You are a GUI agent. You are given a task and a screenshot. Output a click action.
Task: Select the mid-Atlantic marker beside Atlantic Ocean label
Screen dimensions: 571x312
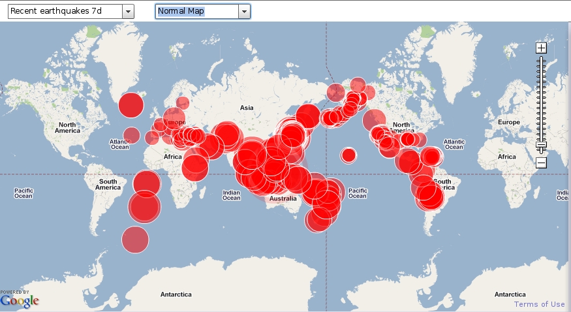tap(132, 135)
